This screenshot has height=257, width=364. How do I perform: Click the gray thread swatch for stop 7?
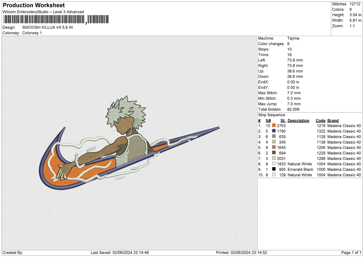(x=274, y=159)
